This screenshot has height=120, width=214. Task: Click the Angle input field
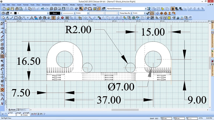tap(18, 115)
